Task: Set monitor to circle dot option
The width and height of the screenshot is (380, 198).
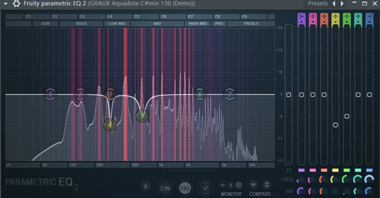Action: tap(239, 185)
